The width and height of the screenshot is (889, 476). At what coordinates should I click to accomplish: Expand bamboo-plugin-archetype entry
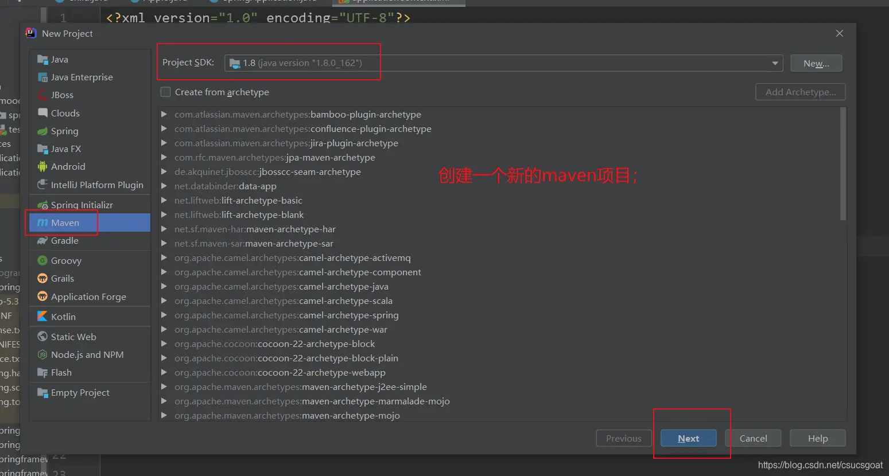click(x=164, y=114)
